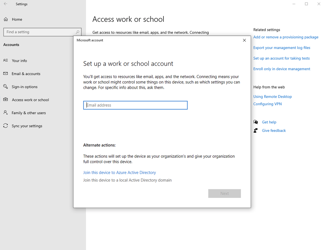This screenshot has width=323, height=250.
Task: Click the Sync your settings arrows icon
Action: [5, 126]
